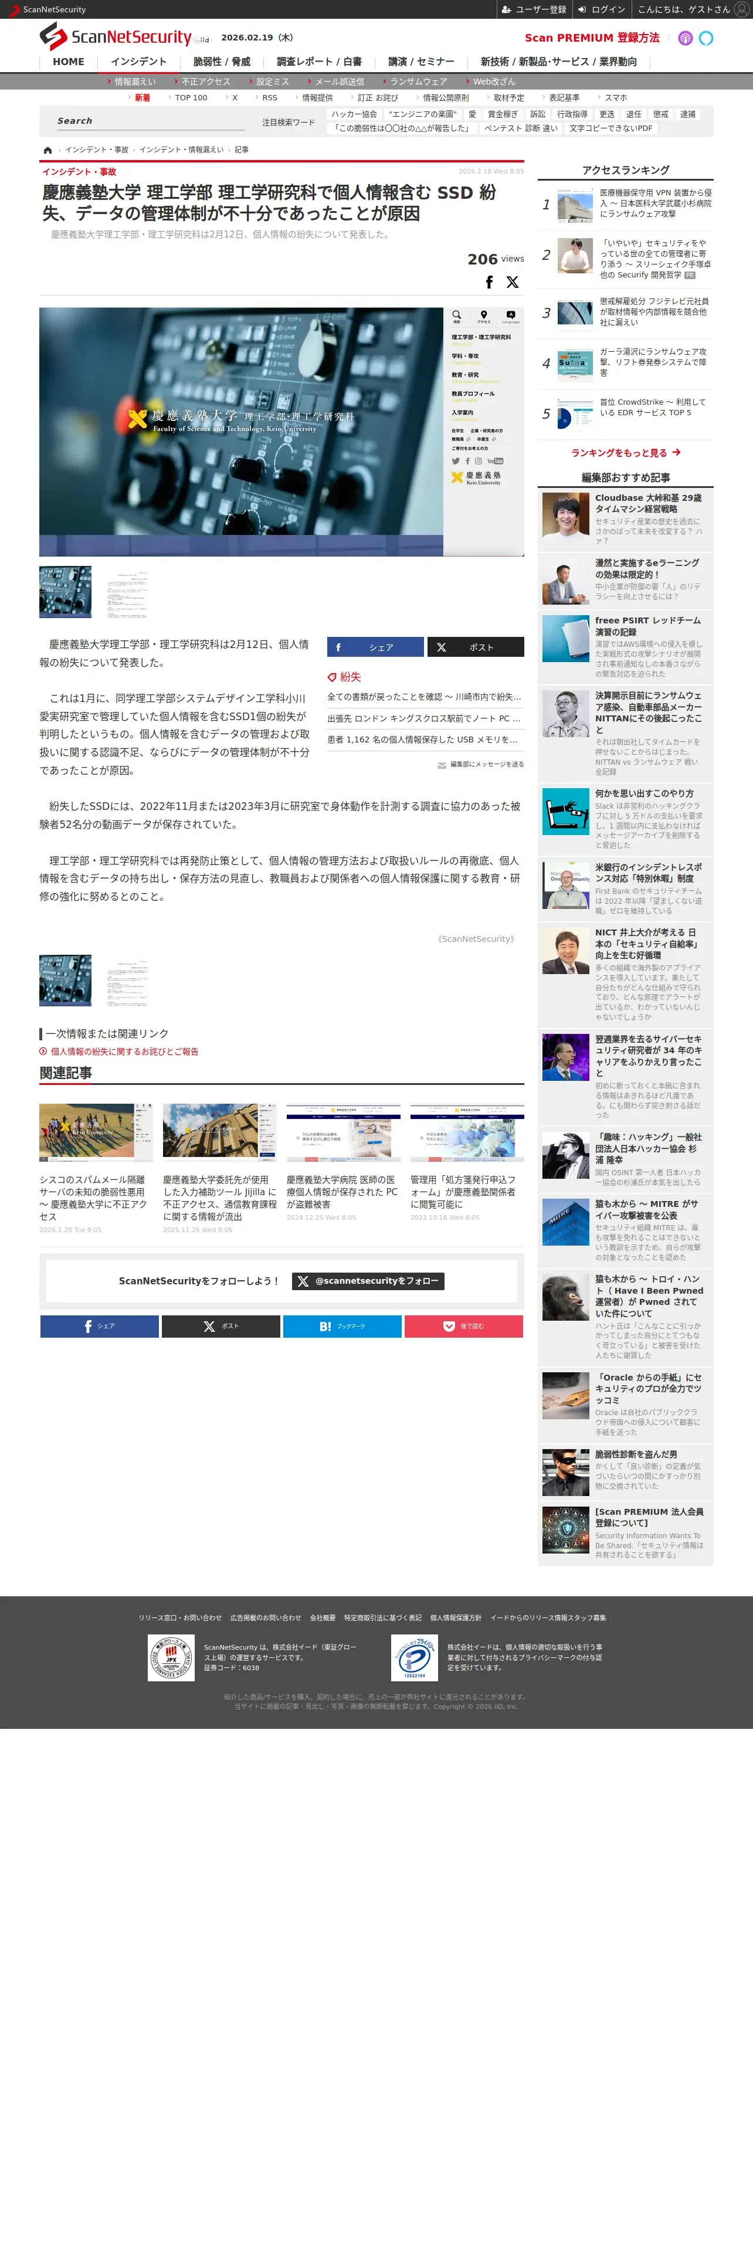Share article via X icon under views
The width and height of the screenshot is (753, 2259).
pyautogui.click(x=513, y=283)
